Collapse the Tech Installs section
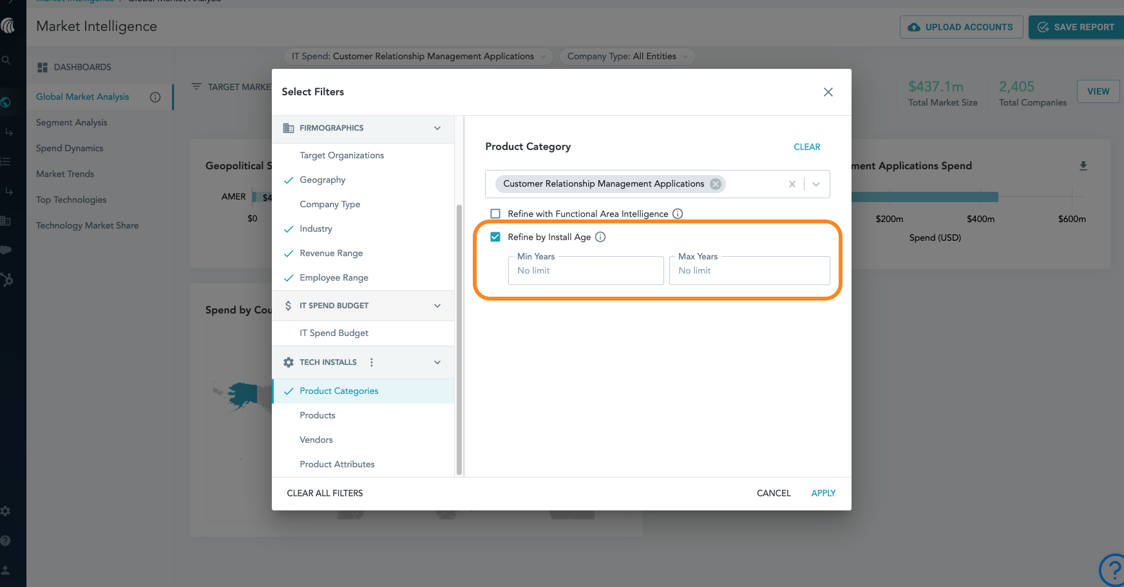Image resolution: width=1124 pixels, height=587 pixels. pyautogui.click(x=437, y=362)
